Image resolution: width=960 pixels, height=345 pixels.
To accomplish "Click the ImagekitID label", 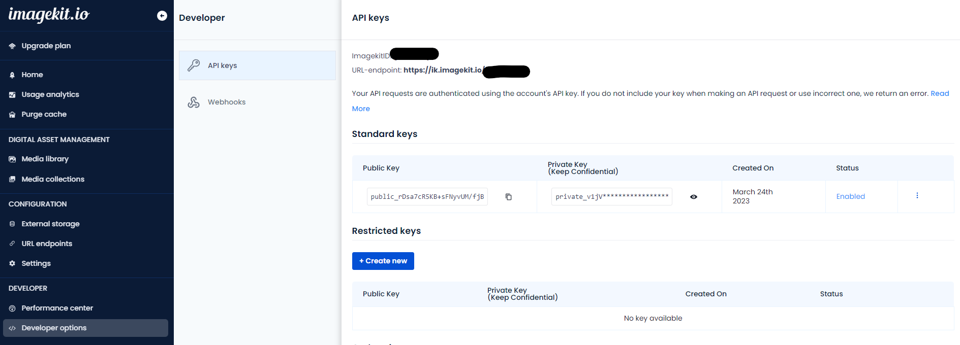I will 371,56.
